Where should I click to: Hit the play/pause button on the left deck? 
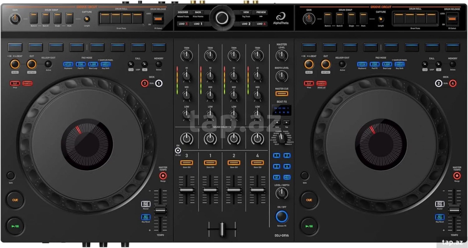point(15,226)
